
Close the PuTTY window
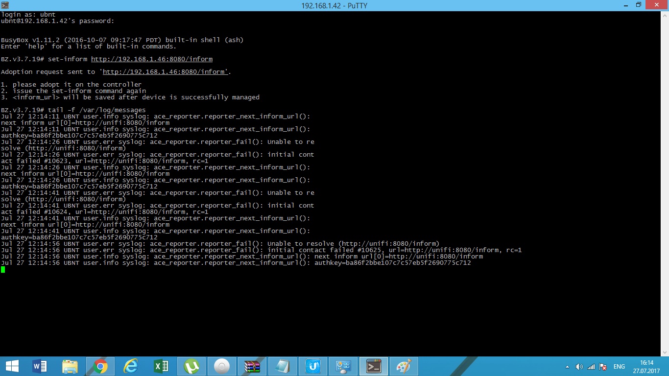[x=657, y=5]
